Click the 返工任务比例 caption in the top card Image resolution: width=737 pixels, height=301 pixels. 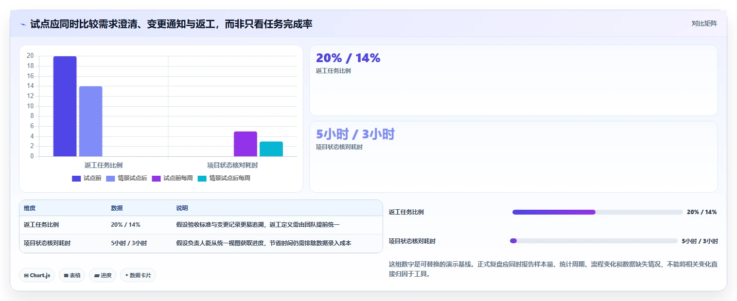(x=333, y=71)
